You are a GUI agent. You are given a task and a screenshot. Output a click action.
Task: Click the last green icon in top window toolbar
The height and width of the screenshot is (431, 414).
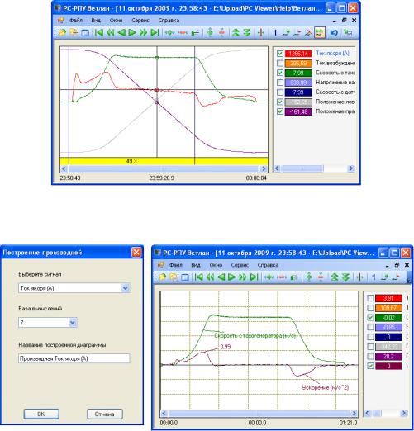click(x=348, y=32)
